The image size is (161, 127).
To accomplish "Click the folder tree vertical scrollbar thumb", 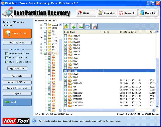I will [61, 59].
